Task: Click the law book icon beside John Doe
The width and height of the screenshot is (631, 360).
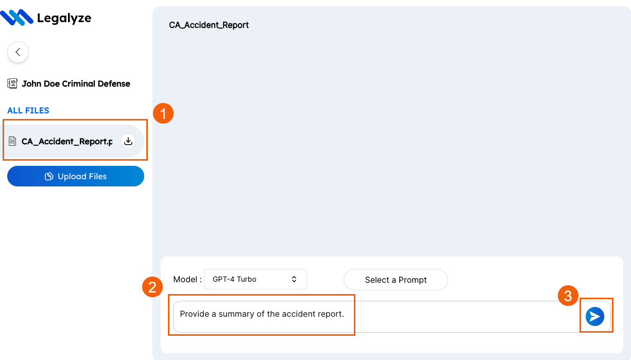Action: [x=12, y=83]
